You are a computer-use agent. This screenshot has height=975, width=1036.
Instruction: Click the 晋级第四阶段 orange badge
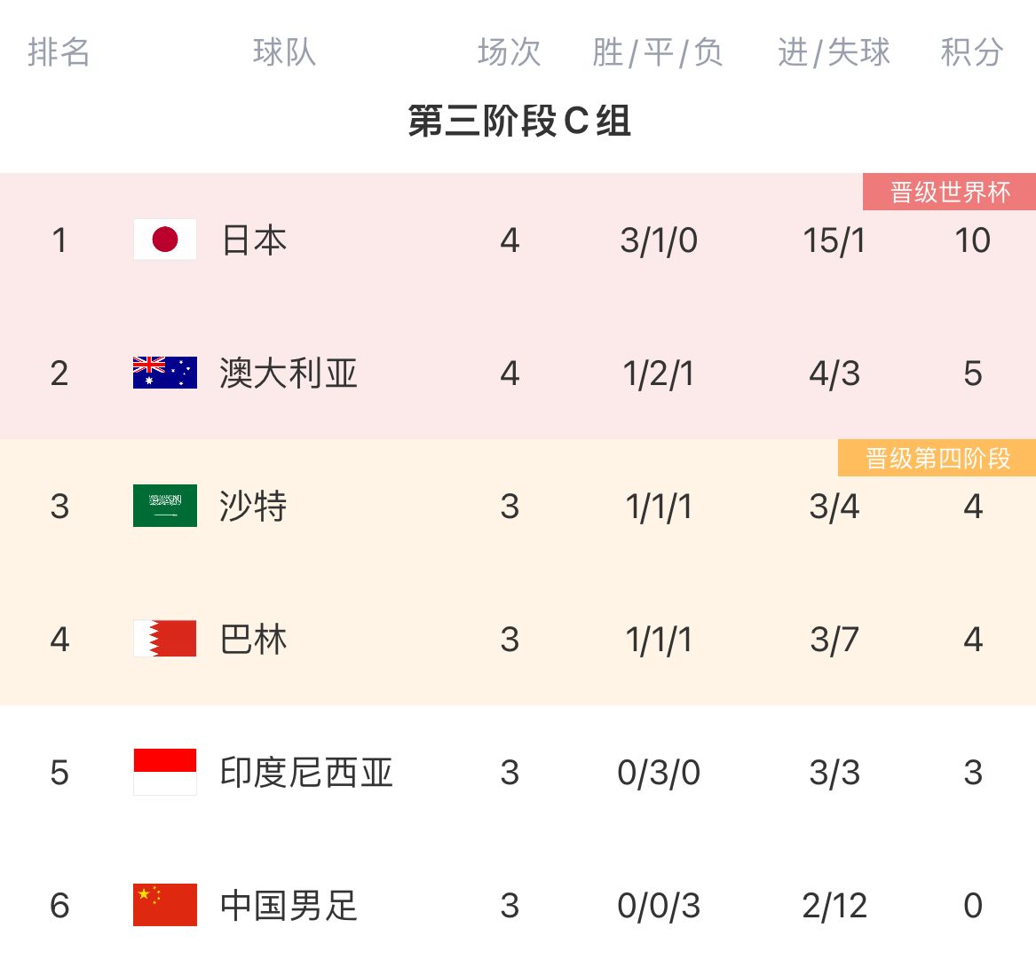pyautogui.click(x=937, y=458)
